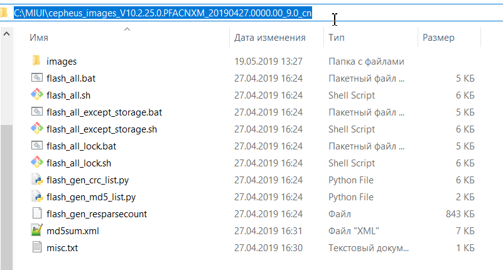Click the flash_all_except_storage.bat file icon
Viewport: 503px width, 270px height.
36,112
